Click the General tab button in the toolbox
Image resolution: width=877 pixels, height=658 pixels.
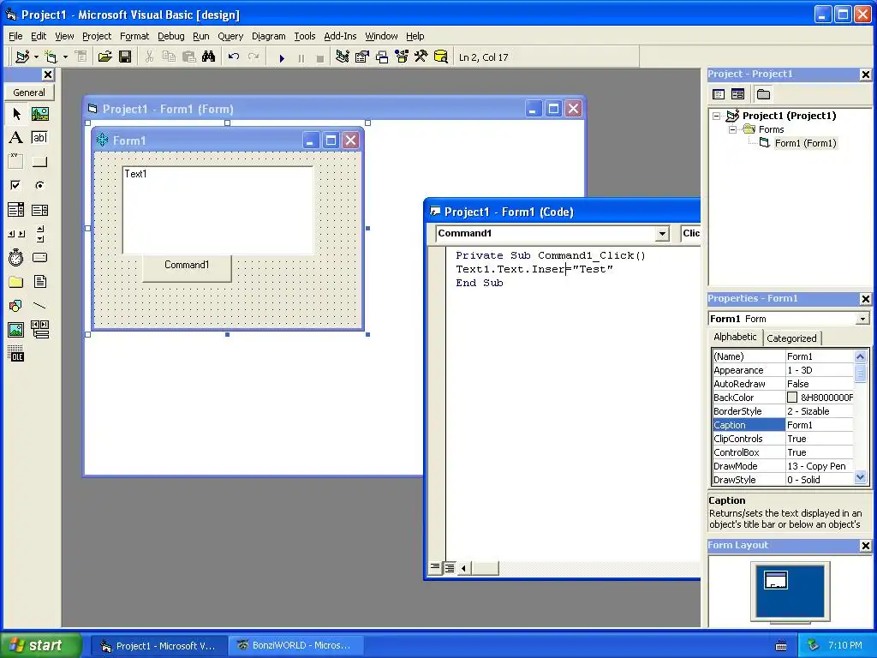pyautogui.click(x=29, y=93)
